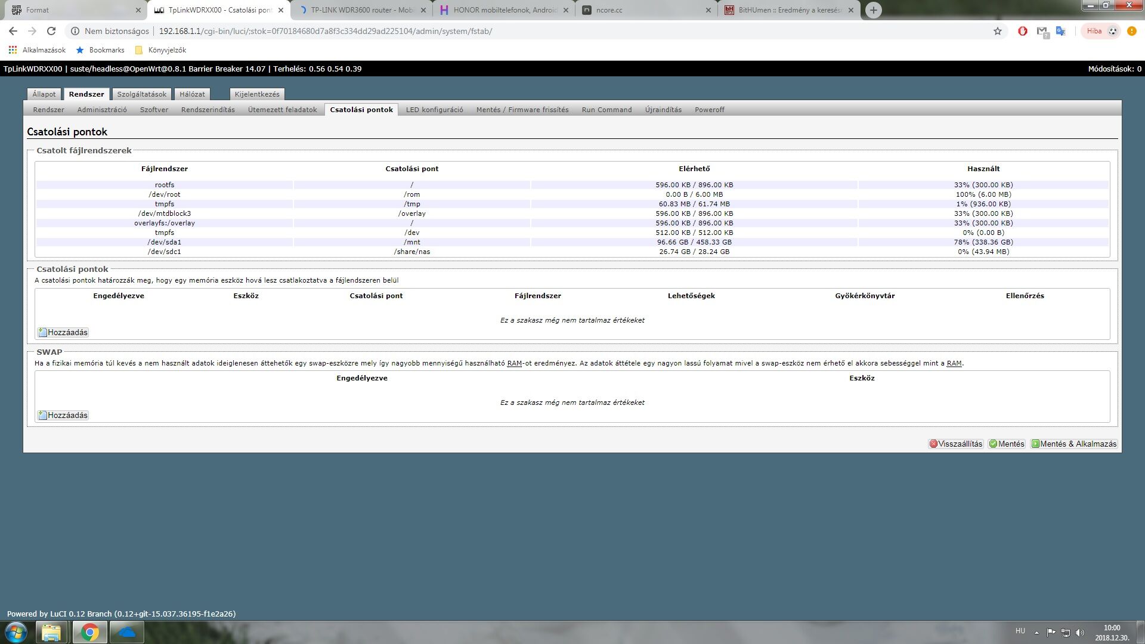Open the Szolgáltatások menu tab
The width and height of the screenshot is (1145, 644).
142,94
